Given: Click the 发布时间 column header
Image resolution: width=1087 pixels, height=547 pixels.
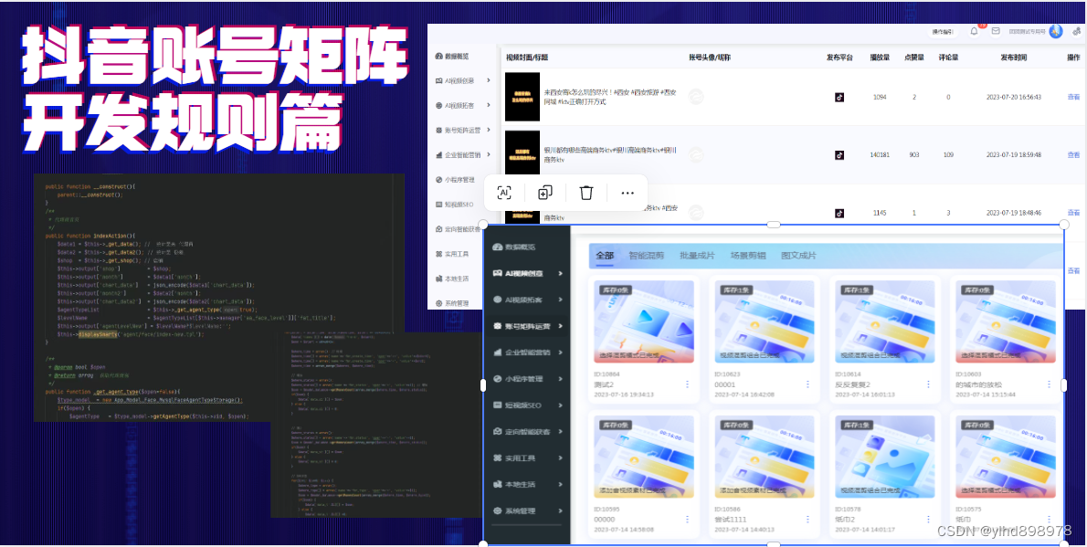Looking at the screenshot, I should click(1014, 57).
